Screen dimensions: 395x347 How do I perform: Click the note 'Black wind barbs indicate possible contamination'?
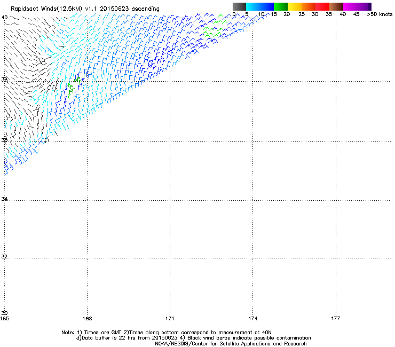point(249,338)
